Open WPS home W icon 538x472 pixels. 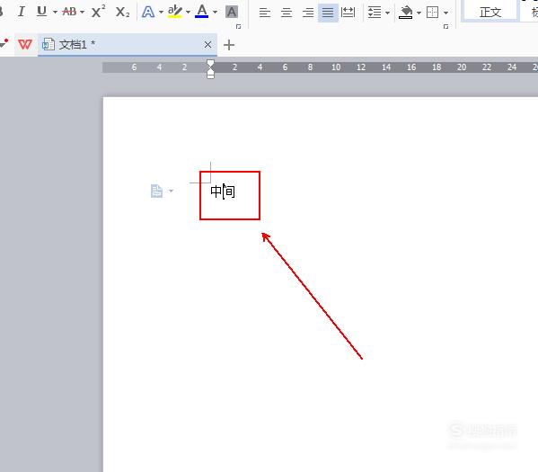(25, 44)
